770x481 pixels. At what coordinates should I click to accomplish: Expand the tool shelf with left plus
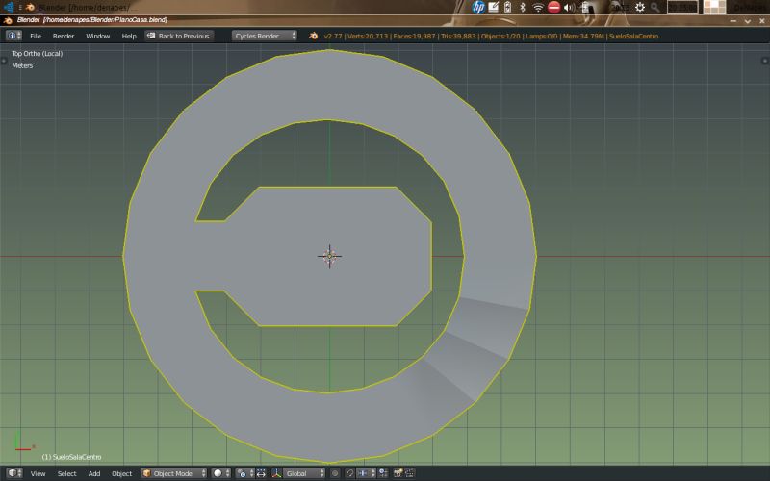pyautogui.click(x=4, y=61)
